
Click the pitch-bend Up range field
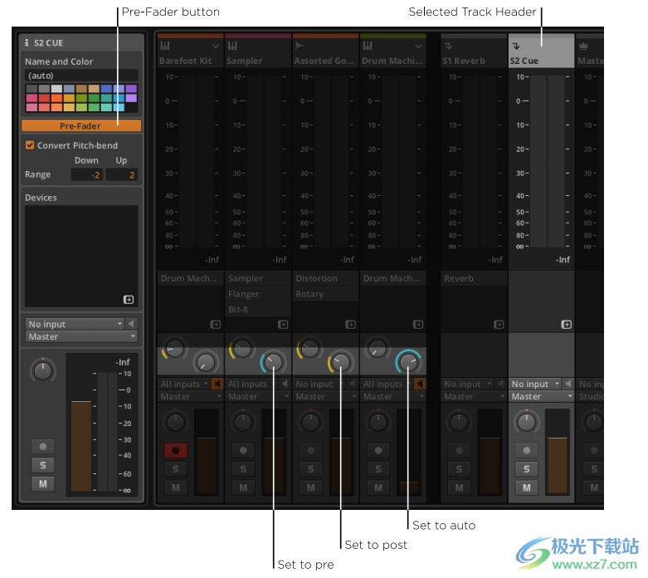coord(121,174)
